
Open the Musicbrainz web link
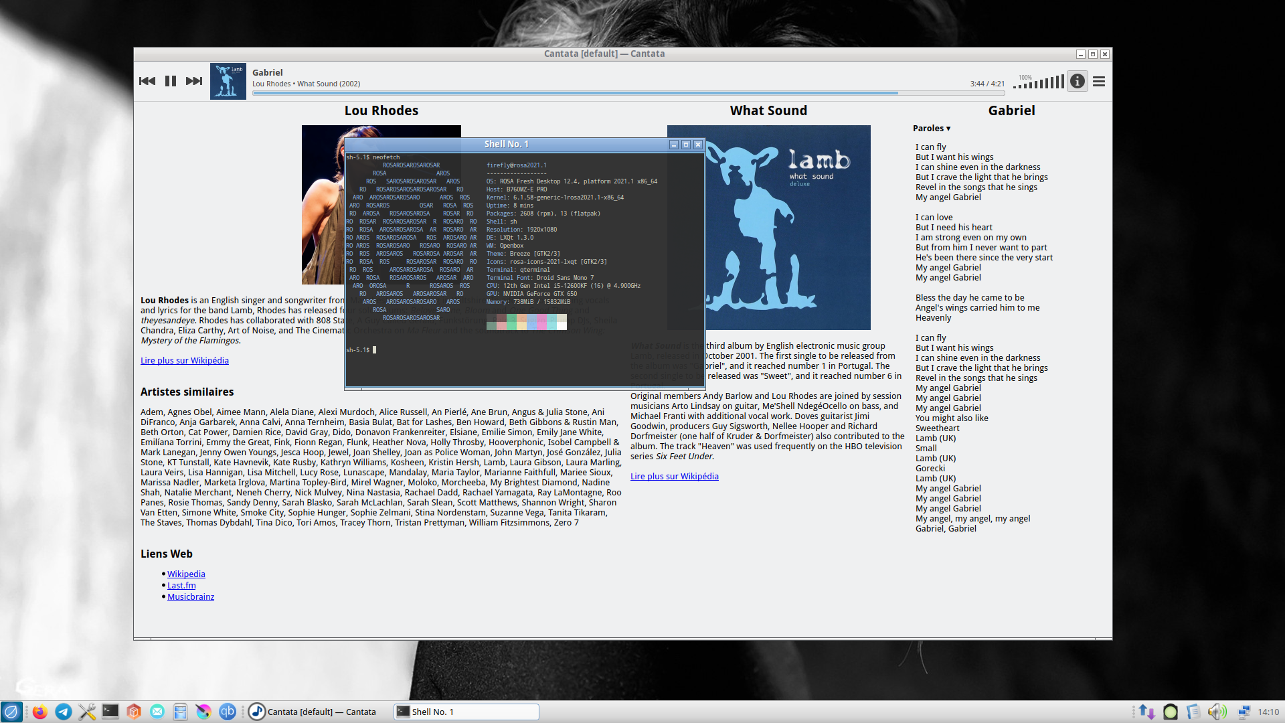click(x=191, y=596)
